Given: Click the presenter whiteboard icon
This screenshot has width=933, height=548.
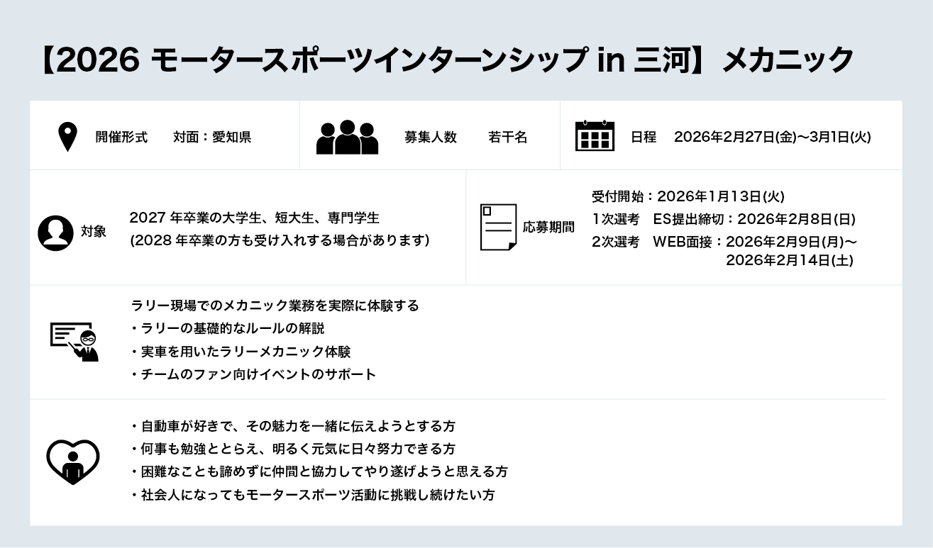Looking at the screenshot, I should [x=74, y=341].
